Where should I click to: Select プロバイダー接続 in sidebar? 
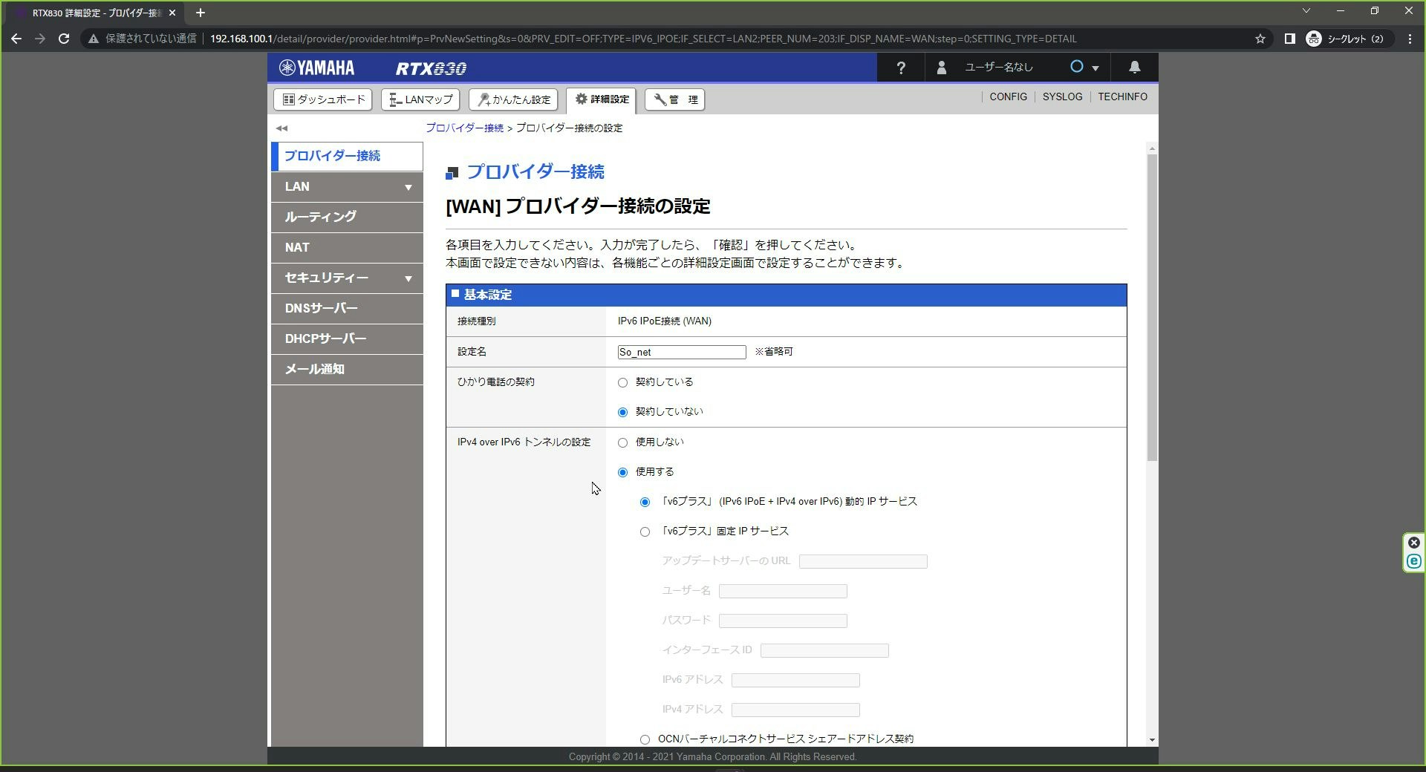click(347, 156)
